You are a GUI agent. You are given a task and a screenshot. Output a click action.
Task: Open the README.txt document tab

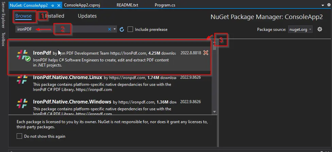point(127,5)
